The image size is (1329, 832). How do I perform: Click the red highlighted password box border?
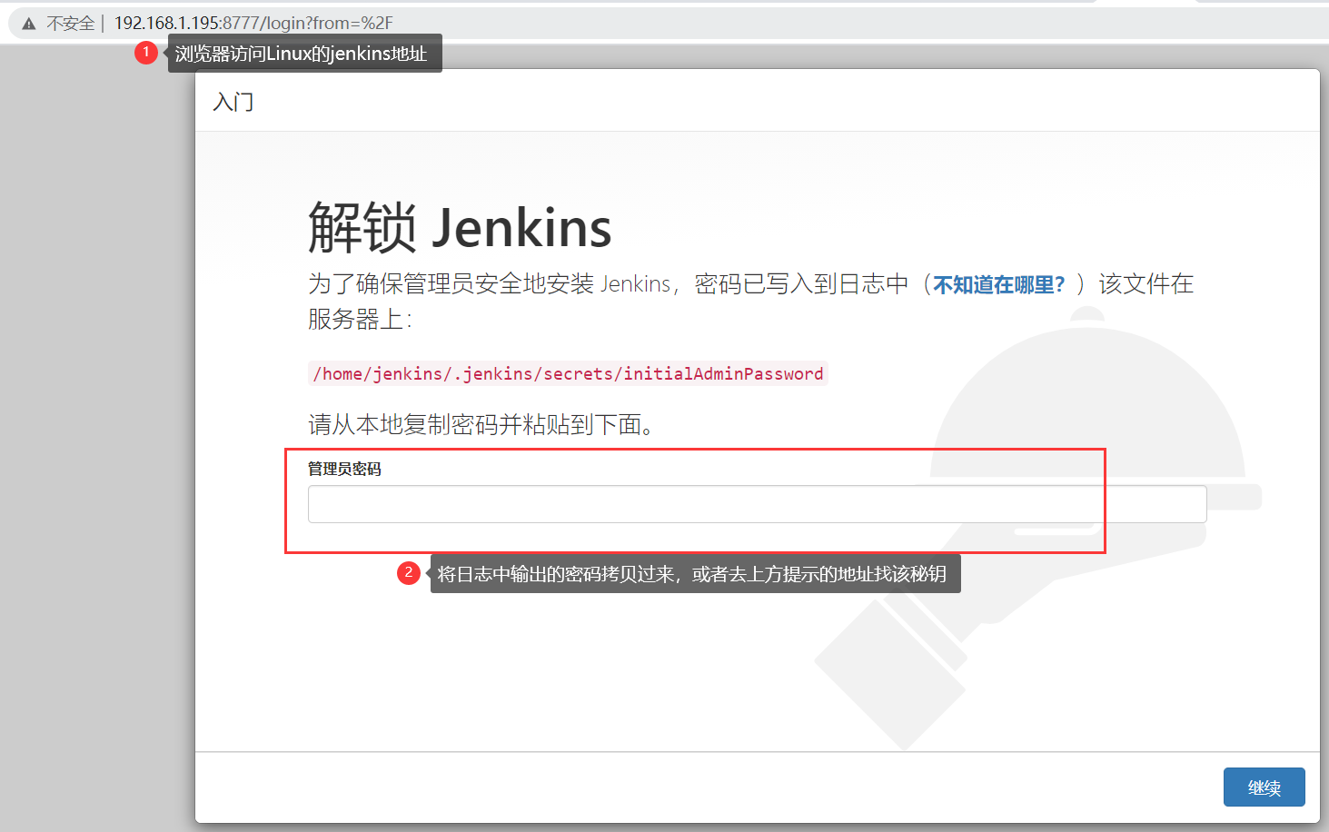tap(696, 450)
